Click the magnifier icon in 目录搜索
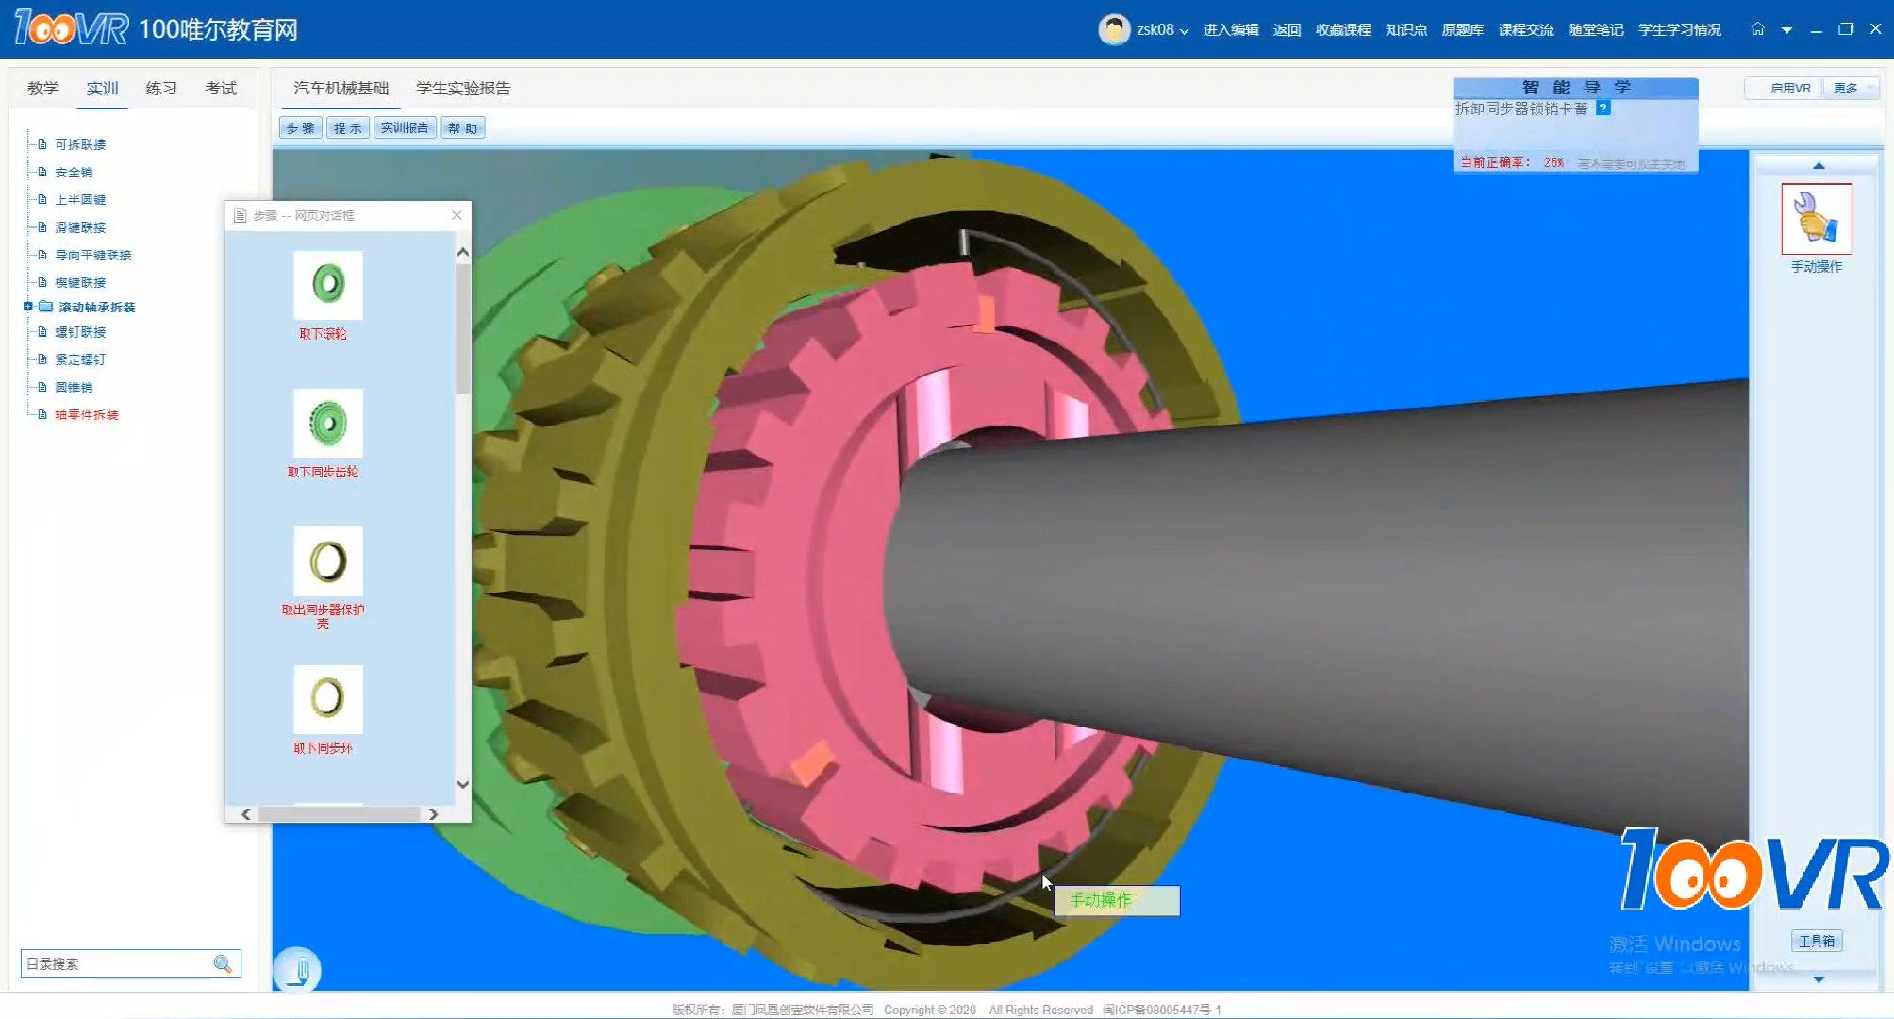This screenshot has height=1019, width=1894. 223,963
